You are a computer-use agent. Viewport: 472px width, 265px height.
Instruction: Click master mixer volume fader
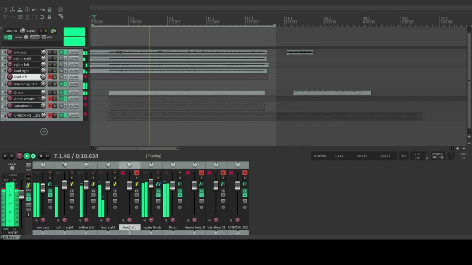tap(21, 195)
